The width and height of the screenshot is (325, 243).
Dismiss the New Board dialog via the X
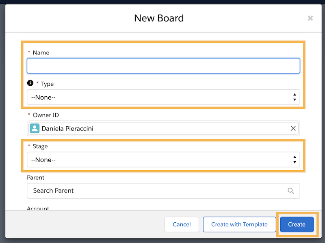tap(310, 18)
